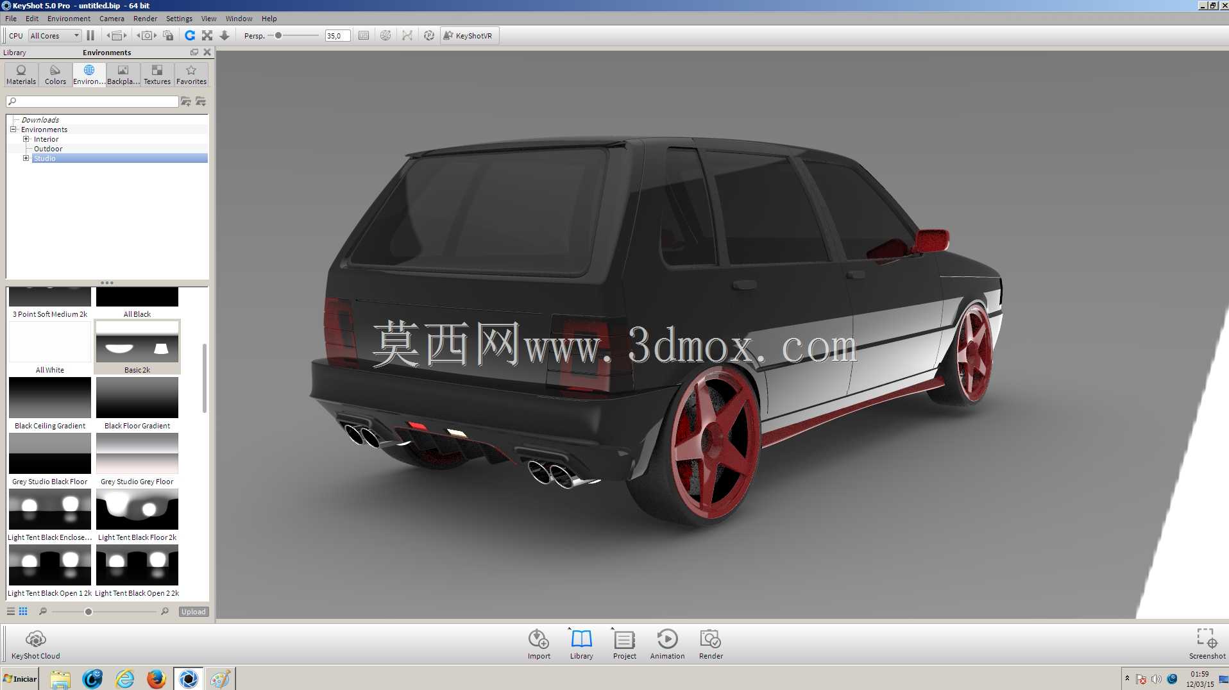Click the circular swirl icon beside KeyShotVR
This screenshot has width=1229, height=690.
(x=429, y=36)
